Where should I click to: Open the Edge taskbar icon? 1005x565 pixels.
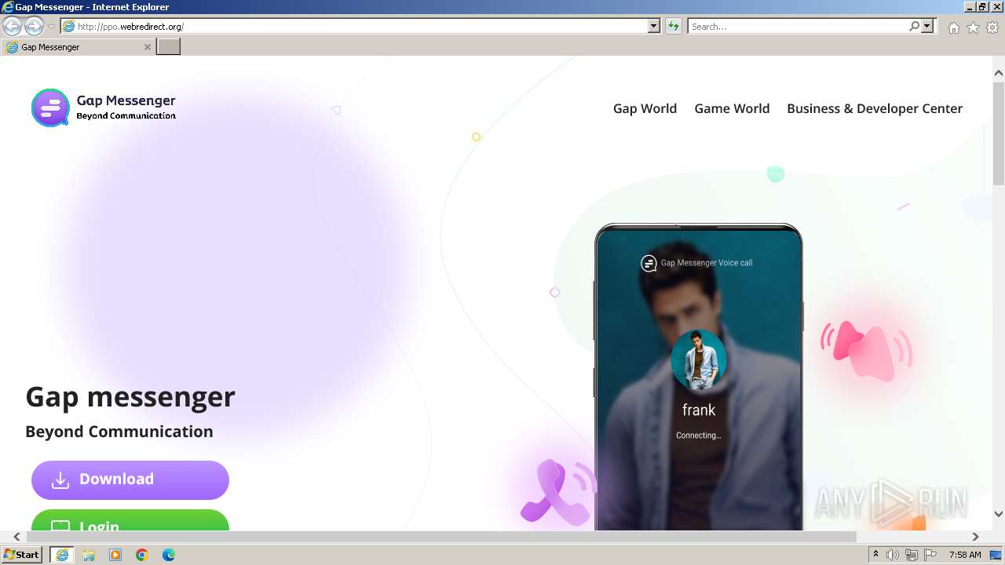coord(169,555)
